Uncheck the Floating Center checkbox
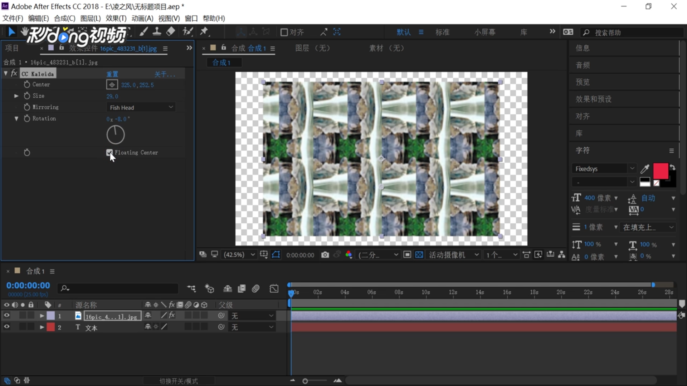The image size is (687, 386). click(x=109, y=152)
